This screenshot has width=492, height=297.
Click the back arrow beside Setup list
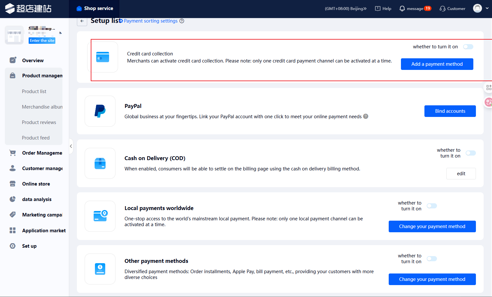point(82,21)
